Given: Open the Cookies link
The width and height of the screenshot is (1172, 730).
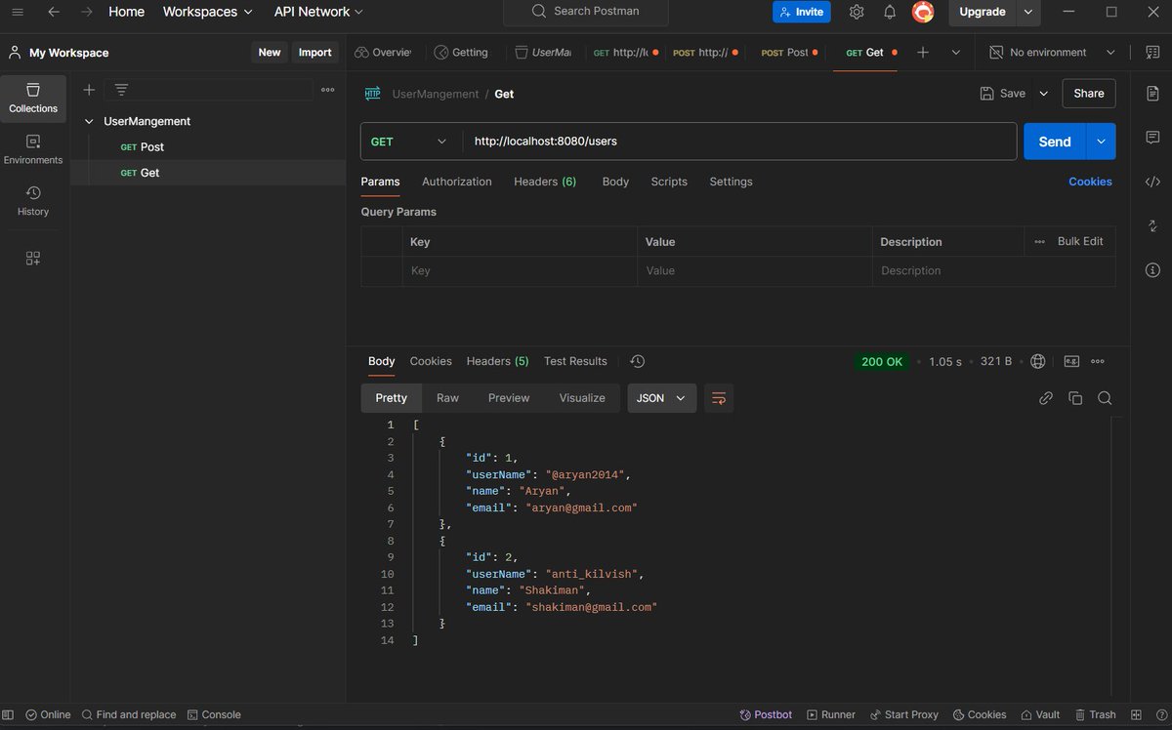Looking at the screenshot, I should coord(1090,182).
